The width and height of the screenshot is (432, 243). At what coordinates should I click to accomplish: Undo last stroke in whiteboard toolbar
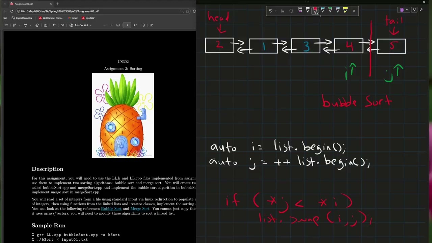pyautogui.click(x=270, y=11)
